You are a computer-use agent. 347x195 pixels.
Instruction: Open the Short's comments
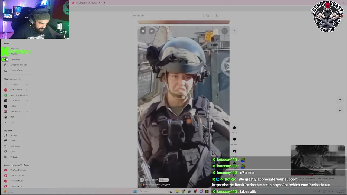coord(234,151)
